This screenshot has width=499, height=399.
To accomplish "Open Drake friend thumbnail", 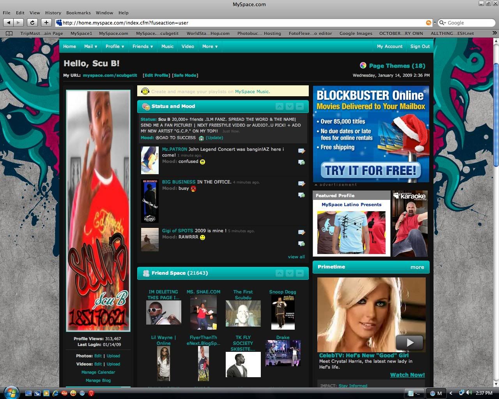I will (x=283, y=353).
